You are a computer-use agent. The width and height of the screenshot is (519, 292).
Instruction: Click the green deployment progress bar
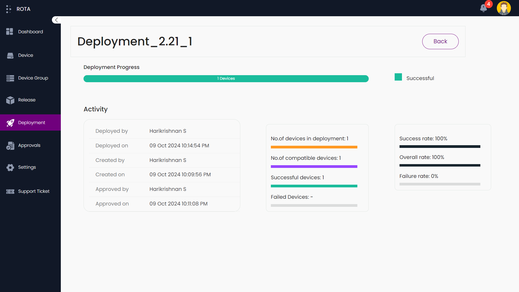click(x=226, y=79)
